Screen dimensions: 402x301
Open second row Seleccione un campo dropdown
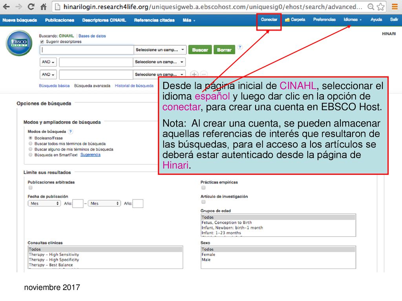159,62
